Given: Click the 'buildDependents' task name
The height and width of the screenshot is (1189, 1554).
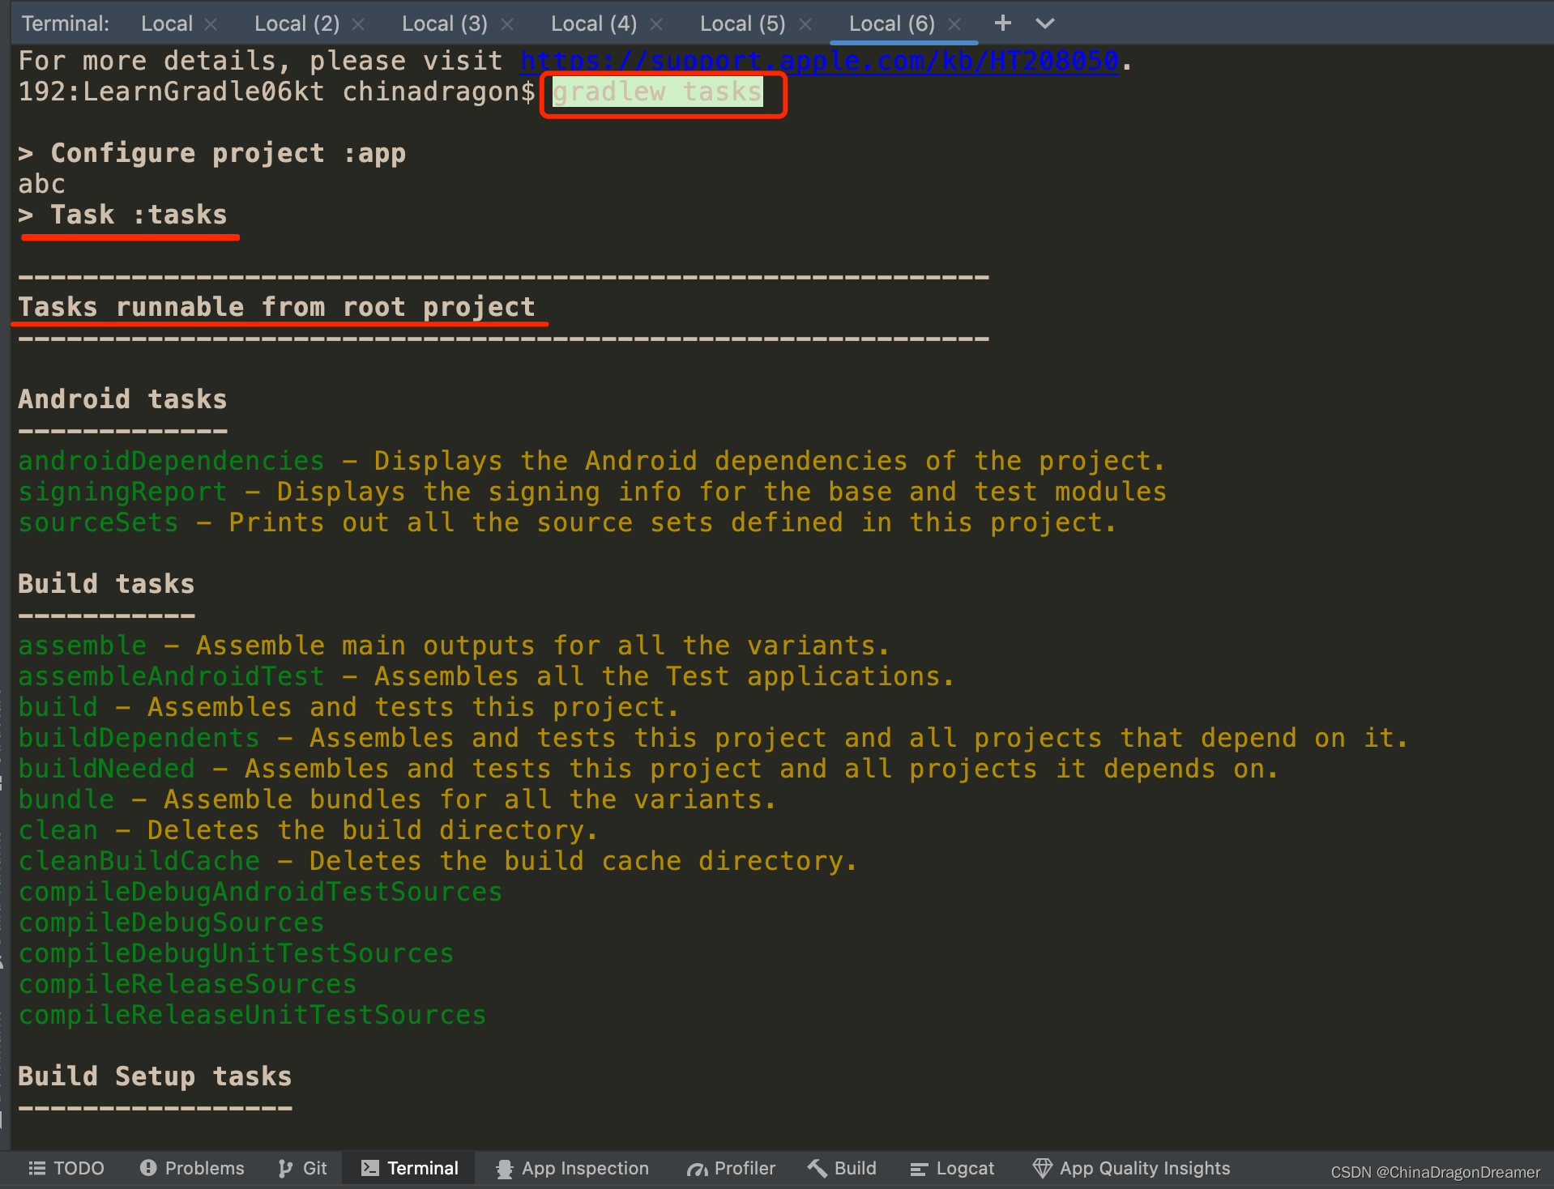Looking at the screenshot, I should (139, 738).
